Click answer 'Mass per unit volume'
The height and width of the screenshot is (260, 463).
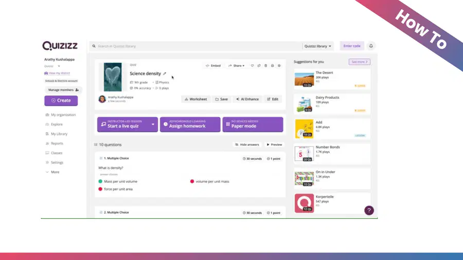tap(118, 181)
